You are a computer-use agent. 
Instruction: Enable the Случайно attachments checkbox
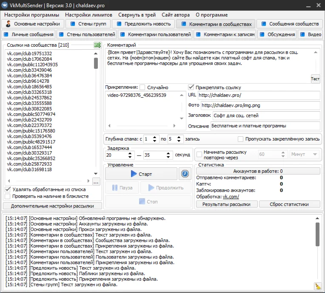143,87
